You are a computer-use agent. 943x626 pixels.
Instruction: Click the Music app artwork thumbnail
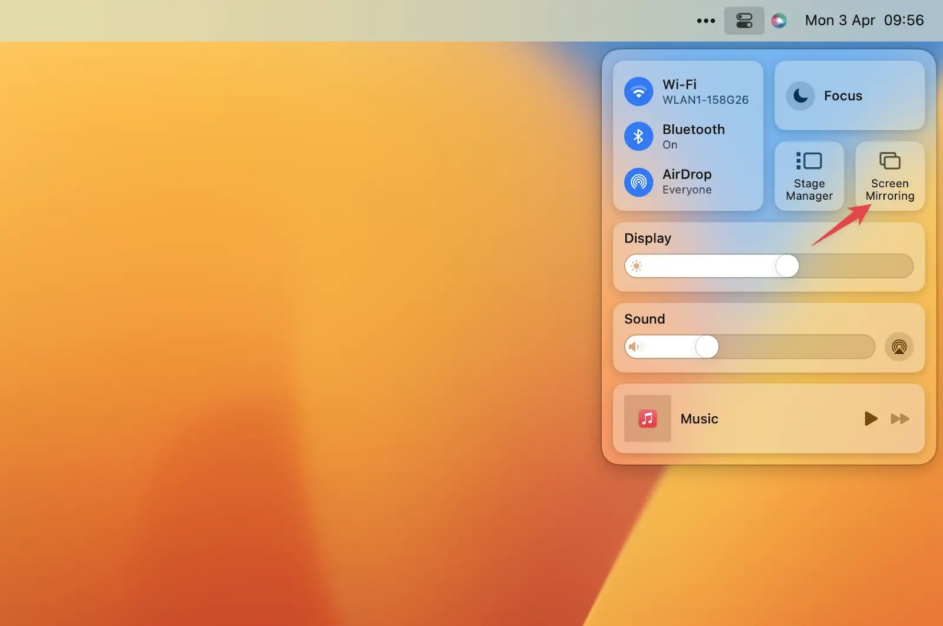(648, 419)
